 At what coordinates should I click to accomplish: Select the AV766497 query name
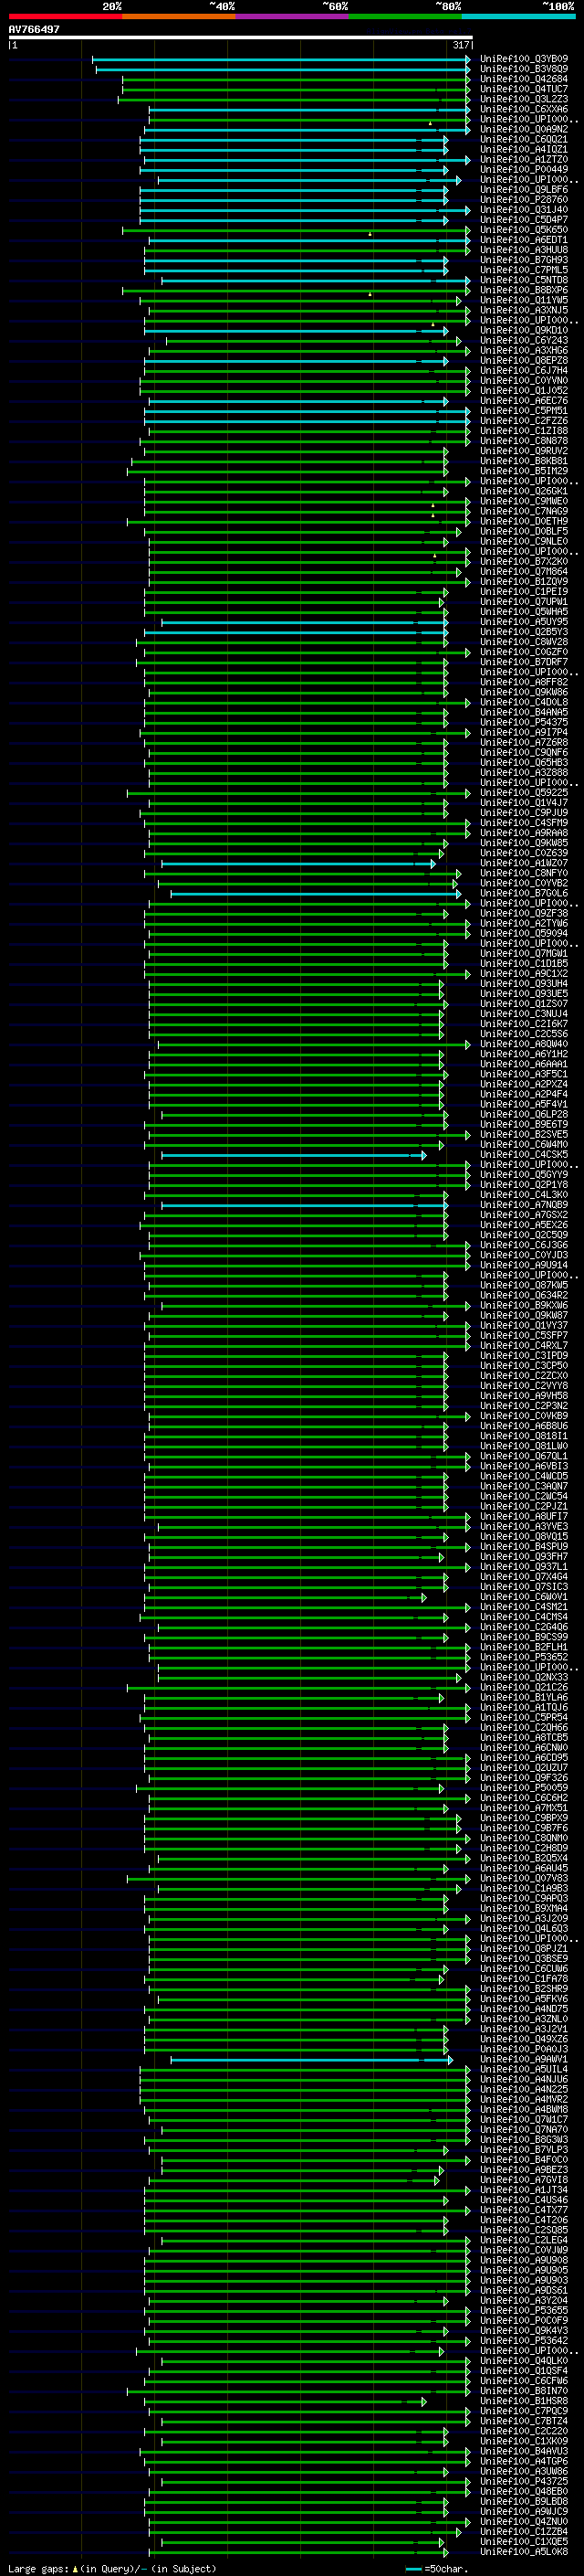click(x=34, y=29)
